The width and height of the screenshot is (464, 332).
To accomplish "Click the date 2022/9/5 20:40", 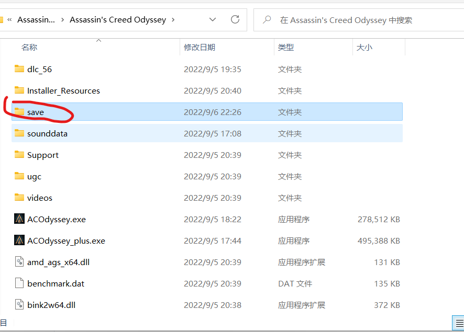I will pyautogui.click(x=213, y=90).
